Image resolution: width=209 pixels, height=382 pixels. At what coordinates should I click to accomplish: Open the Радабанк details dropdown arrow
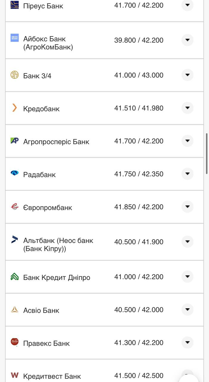tap(187, 174)
